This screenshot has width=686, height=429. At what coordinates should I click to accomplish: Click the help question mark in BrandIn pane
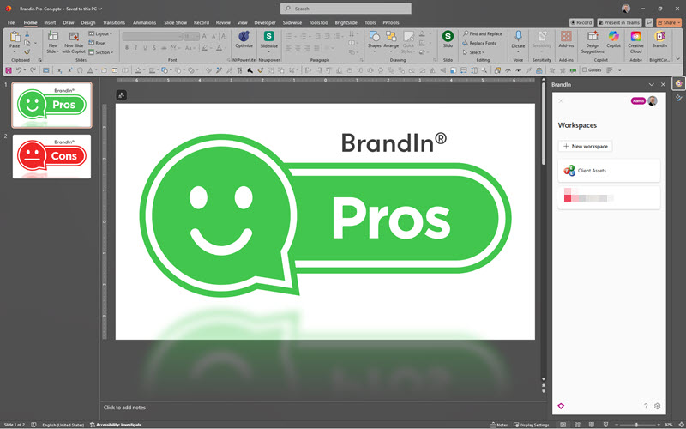tap(645, 406)
